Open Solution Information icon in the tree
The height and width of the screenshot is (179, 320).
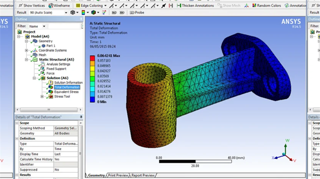(x=51, y=82)
